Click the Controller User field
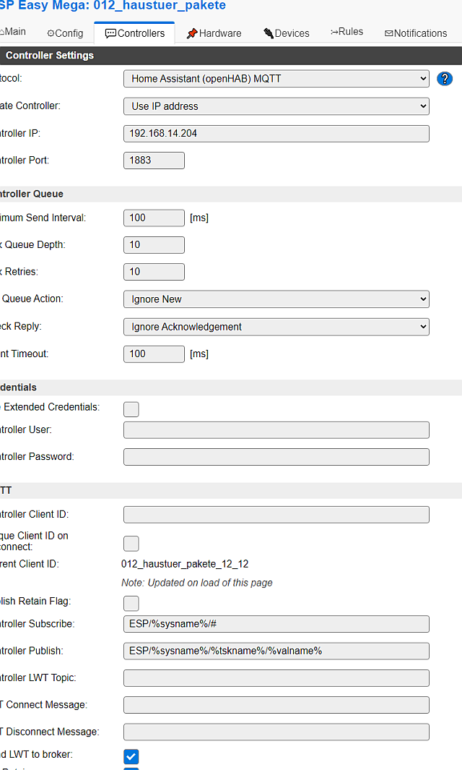This screenshot has width=462, height=770. 276,430
